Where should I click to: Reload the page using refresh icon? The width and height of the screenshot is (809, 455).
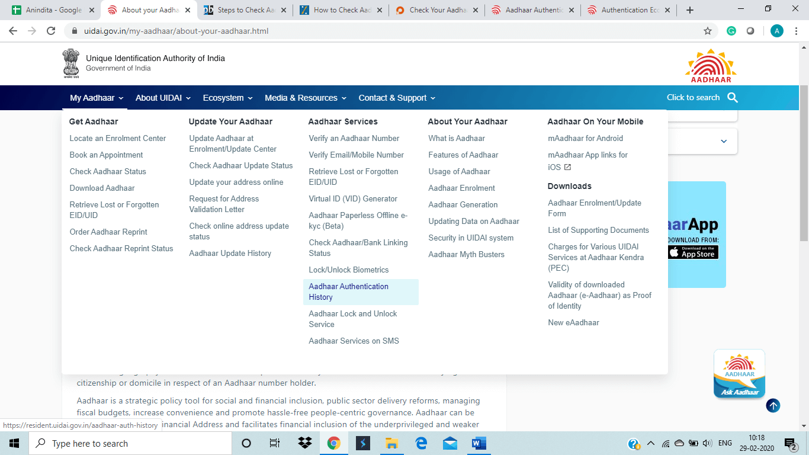(x=51, y=31)
